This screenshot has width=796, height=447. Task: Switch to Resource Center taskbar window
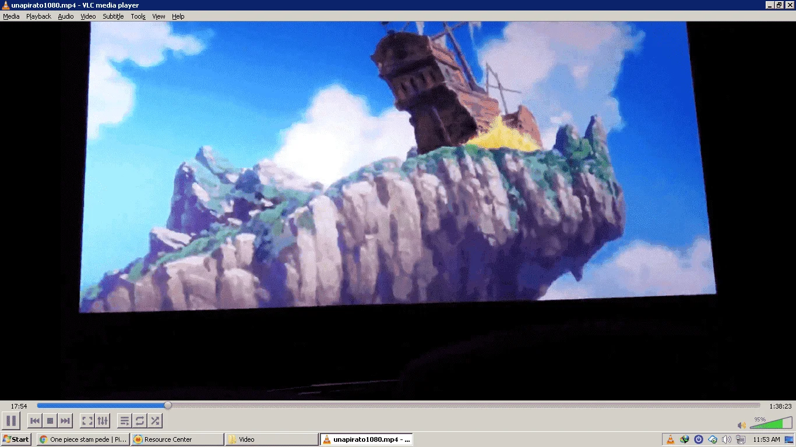tap(177, 439)
